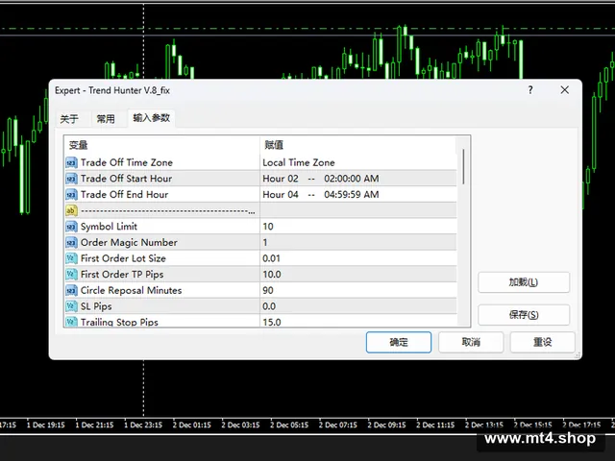Select the 'Trade Off End Hour' variable name
The image size is (615, 461).
pyautogui.click(x=124, y=194)
